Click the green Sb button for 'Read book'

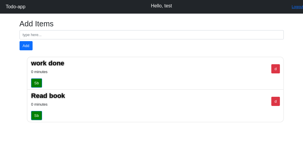(x=36, y=116)
